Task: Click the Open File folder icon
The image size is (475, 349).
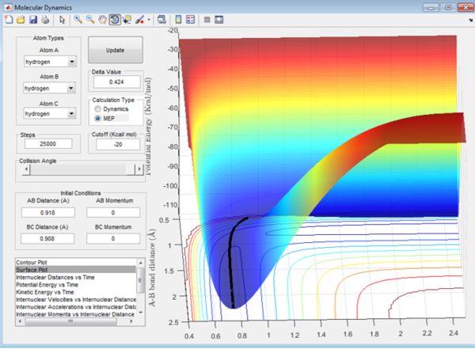Action: (20, 18)
